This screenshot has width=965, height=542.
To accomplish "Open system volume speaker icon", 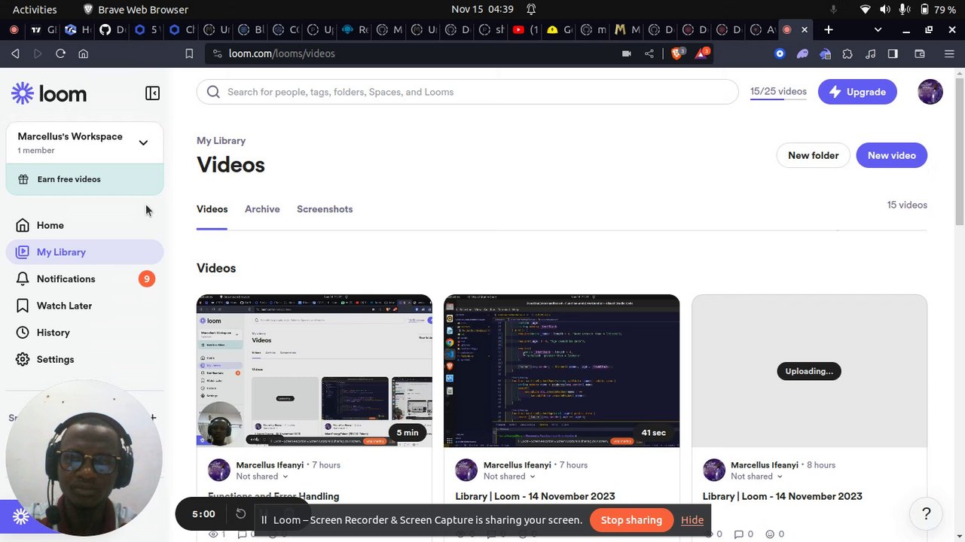I will (885, 9).
